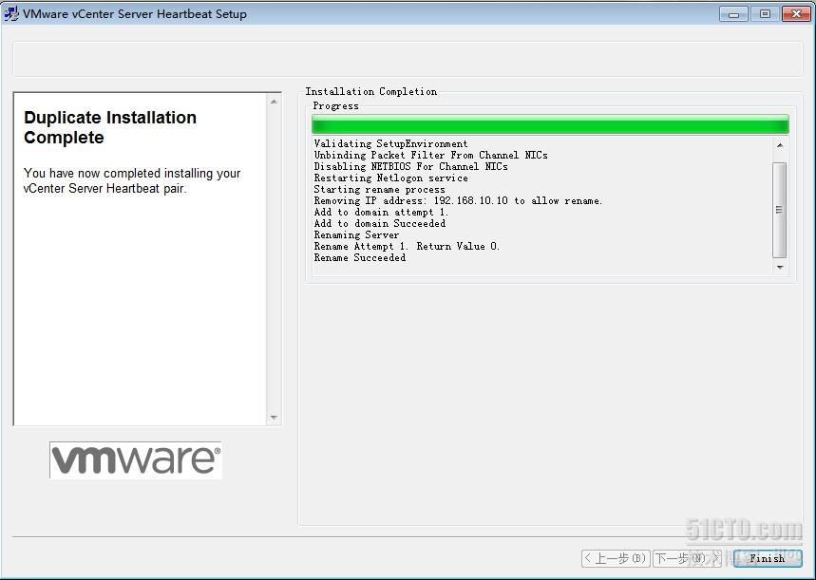Select log line 'Rename Succeeded'
This screenshot has height=580, width=816.
pyautogui.click(x=360, y=258)
